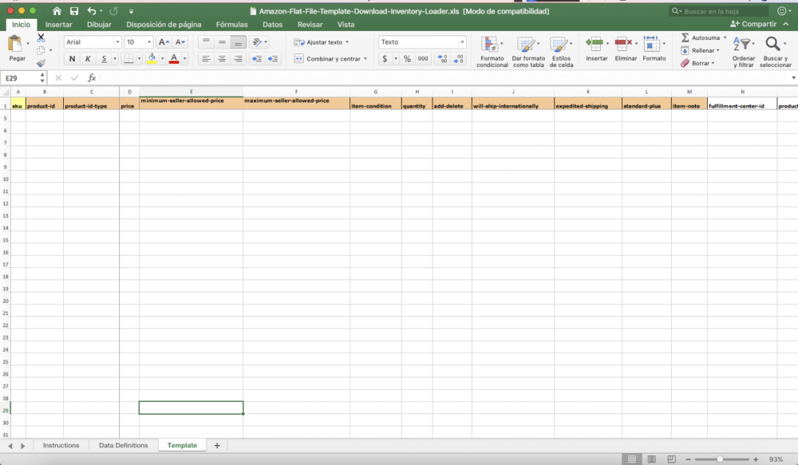Apply cell borders icon
Viewport: 798px width, 465px height.
click(128, 58)
